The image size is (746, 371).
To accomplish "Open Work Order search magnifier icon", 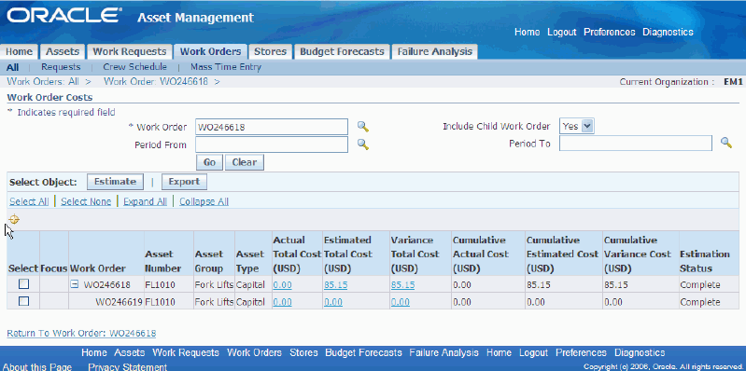I will 363,127.
